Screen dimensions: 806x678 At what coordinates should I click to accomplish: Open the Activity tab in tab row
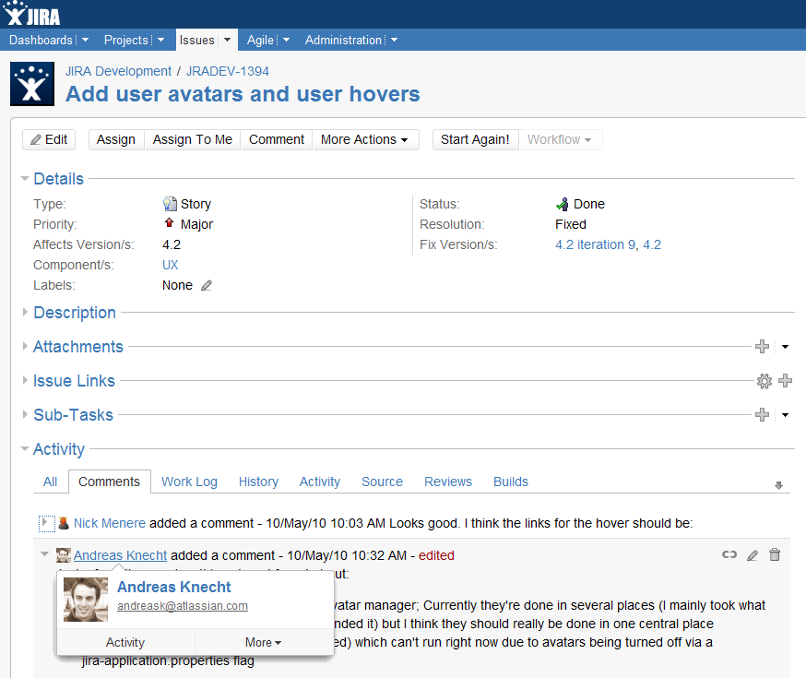tap(320, 482)
